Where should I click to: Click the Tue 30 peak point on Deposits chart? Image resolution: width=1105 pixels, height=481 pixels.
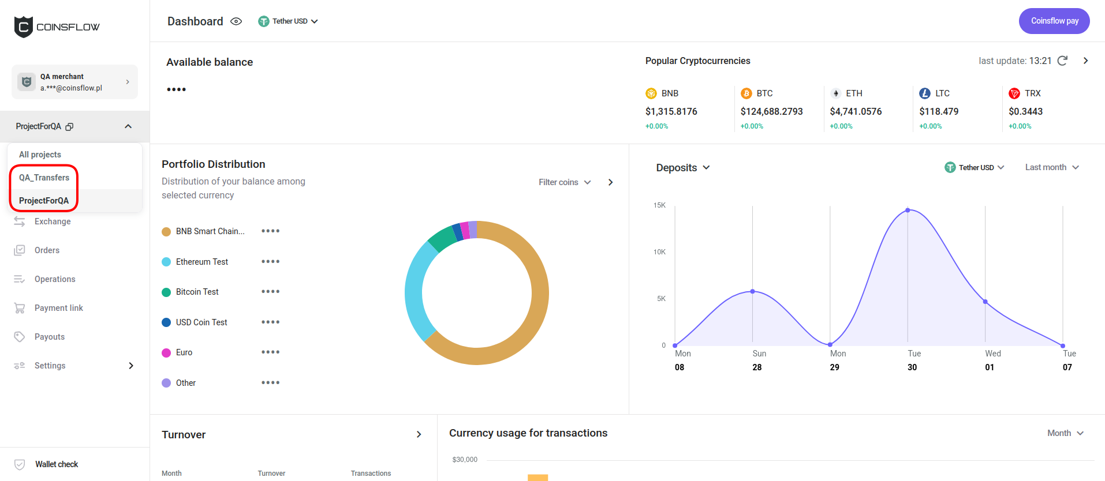(x=908, y=210)
